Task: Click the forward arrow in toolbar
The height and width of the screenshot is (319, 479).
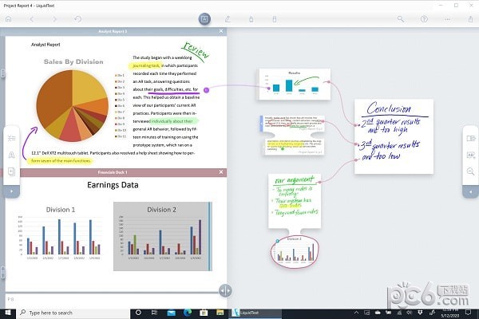Action: click(54, 19)
